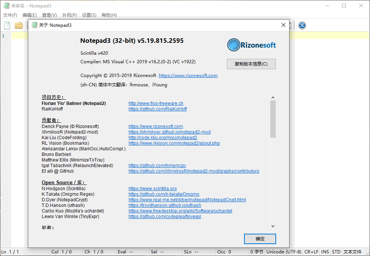Close the 关于 Notepad3 dialog
Screen dimensions: 370x256
[284, 25]
